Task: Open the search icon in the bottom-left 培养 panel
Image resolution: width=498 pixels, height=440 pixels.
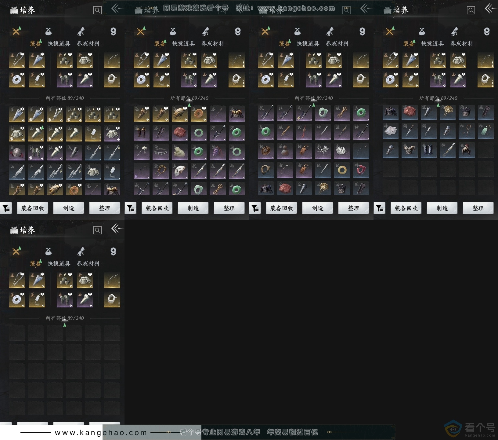Action: click(x=97, y=230)
